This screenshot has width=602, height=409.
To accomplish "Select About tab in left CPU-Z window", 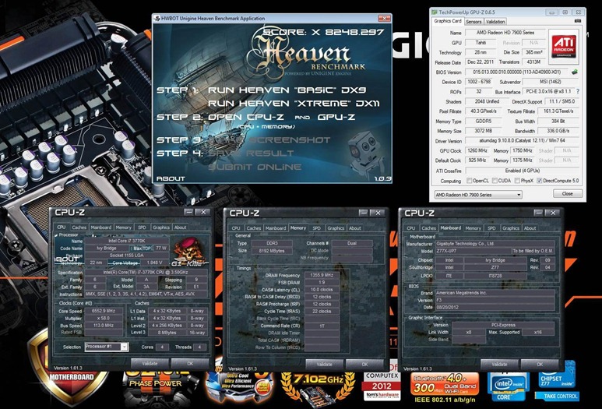I will 180,227.
